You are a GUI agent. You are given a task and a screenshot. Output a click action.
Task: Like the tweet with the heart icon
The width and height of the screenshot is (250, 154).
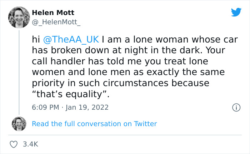[x=14, y=144]
